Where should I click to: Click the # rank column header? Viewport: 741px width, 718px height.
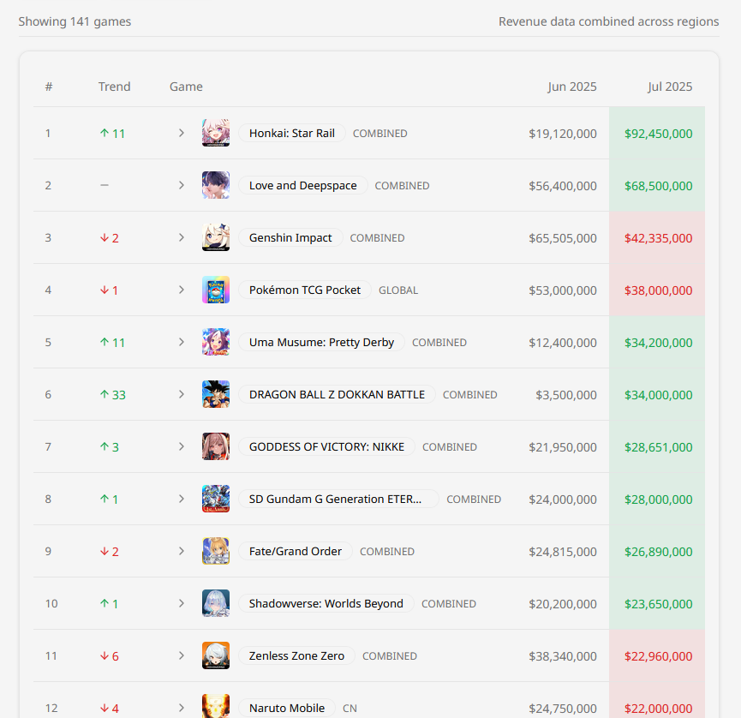pos(49,87)
